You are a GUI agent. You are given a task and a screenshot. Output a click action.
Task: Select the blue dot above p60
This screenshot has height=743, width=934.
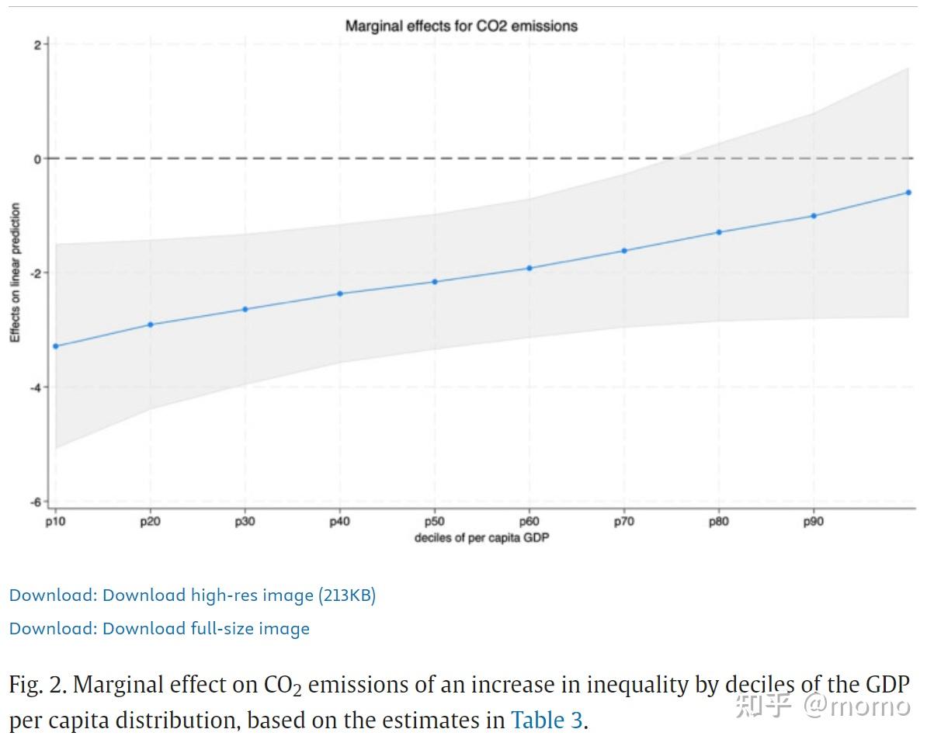pyautogui.click(x=529, y=268)
